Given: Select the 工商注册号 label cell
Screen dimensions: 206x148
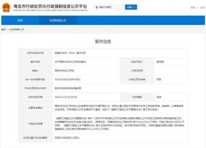Looking at the screenshot, I should coord(137,71).
